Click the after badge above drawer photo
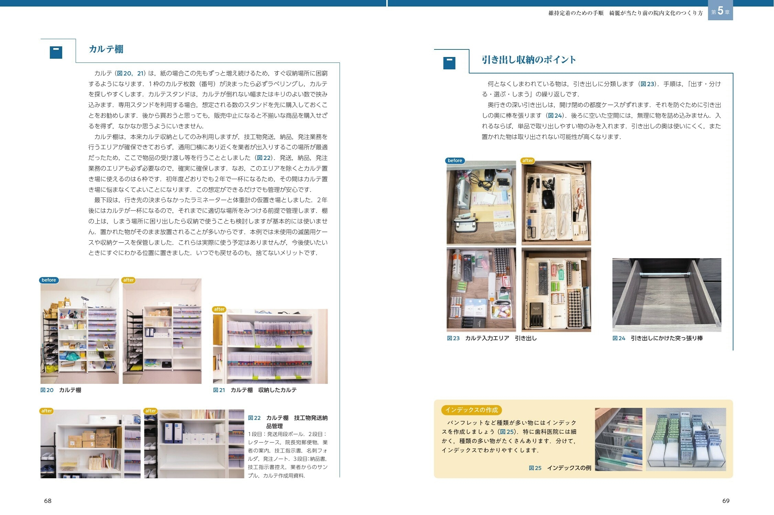The width and height of the screenshot is (774, 515). pos(527,160)
